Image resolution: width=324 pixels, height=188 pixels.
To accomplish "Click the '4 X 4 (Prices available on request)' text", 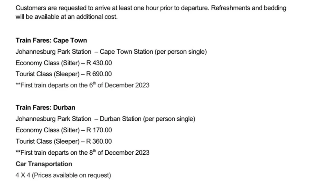I will click(x=63, y=175).
